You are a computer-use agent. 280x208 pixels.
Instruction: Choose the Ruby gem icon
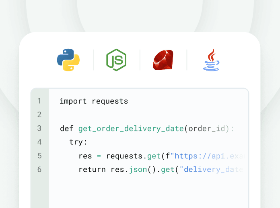tap(163, 60)
